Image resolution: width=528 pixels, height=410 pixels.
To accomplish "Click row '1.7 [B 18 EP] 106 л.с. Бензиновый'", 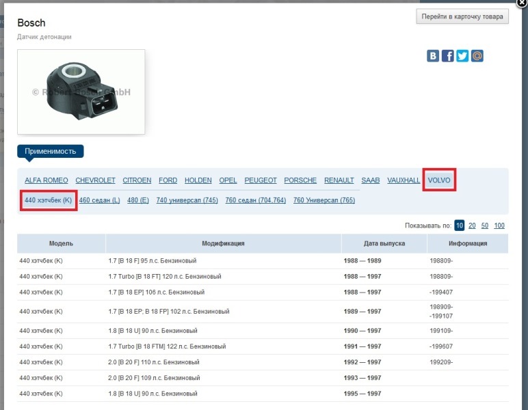I will 263,292.
